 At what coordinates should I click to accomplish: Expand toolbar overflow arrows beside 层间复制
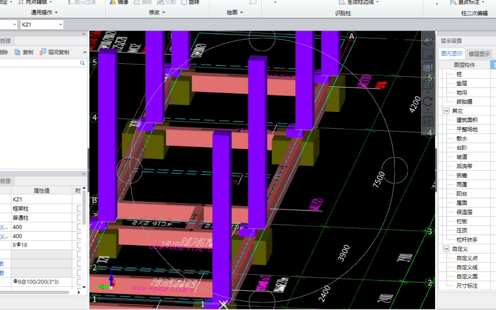coord(85,52)
